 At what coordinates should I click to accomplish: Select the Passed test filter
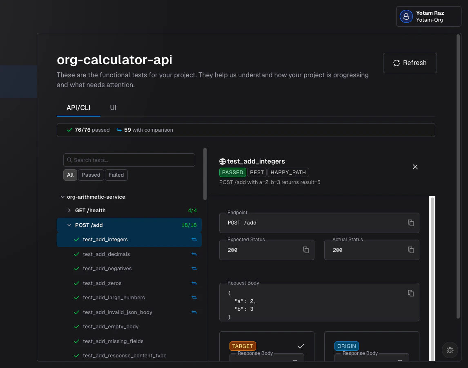tap(91, 175)
